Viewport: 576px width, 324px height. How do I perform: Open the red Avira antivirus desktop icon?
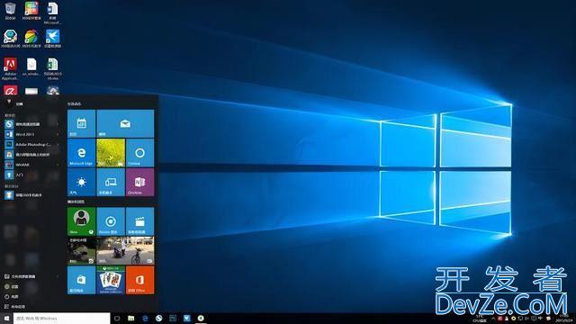point(10,90)
